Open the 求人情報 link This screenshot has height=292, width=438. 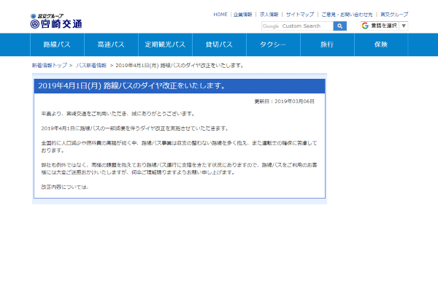269,15
